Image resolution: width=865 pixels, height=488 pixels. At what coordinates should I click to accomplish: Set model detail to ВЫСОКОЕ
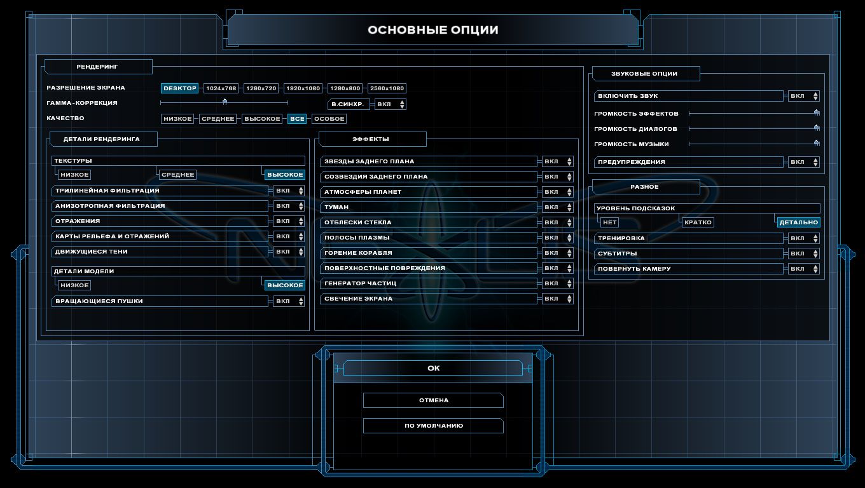(x=285, y=285)
